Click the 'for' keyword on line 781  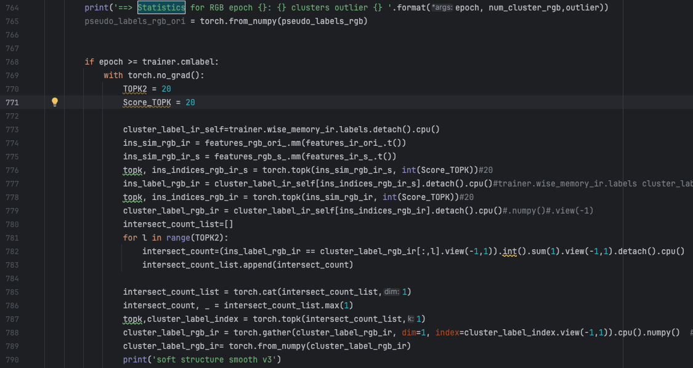131,238
